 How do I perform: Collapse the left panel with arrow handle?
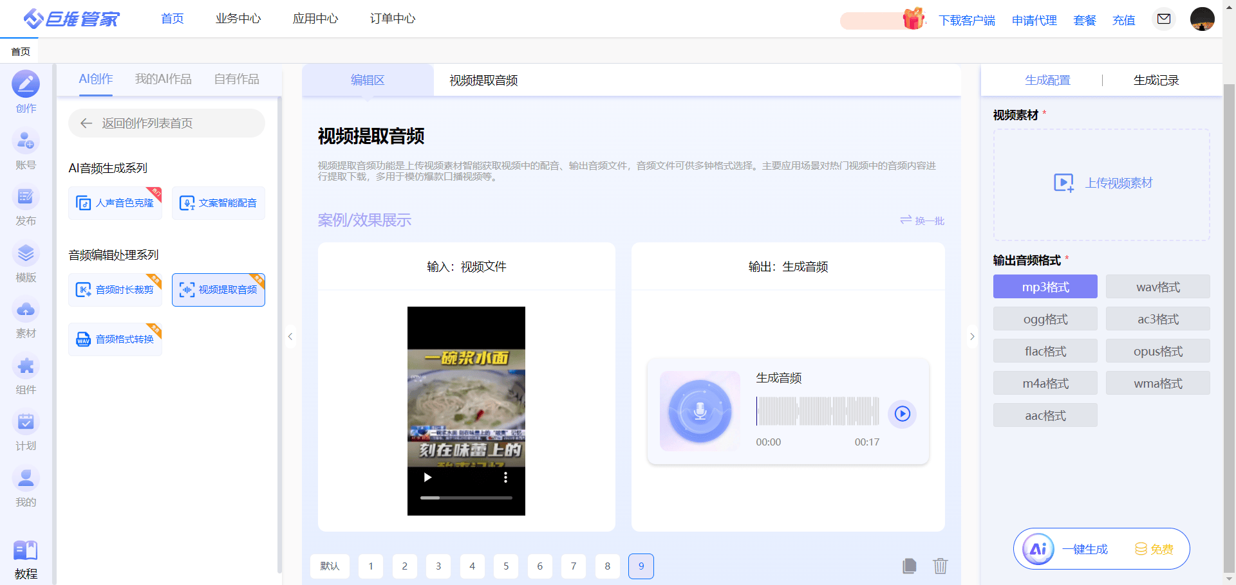point(290,336)
